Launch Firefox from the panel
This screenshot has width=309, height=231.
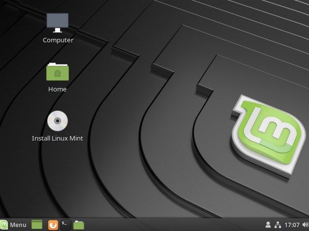(x=53, y=225)
